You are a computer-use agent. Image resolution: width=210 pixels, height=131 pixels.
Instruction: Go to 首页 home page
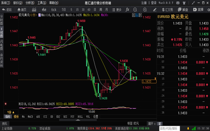click(x=21, y=10)
